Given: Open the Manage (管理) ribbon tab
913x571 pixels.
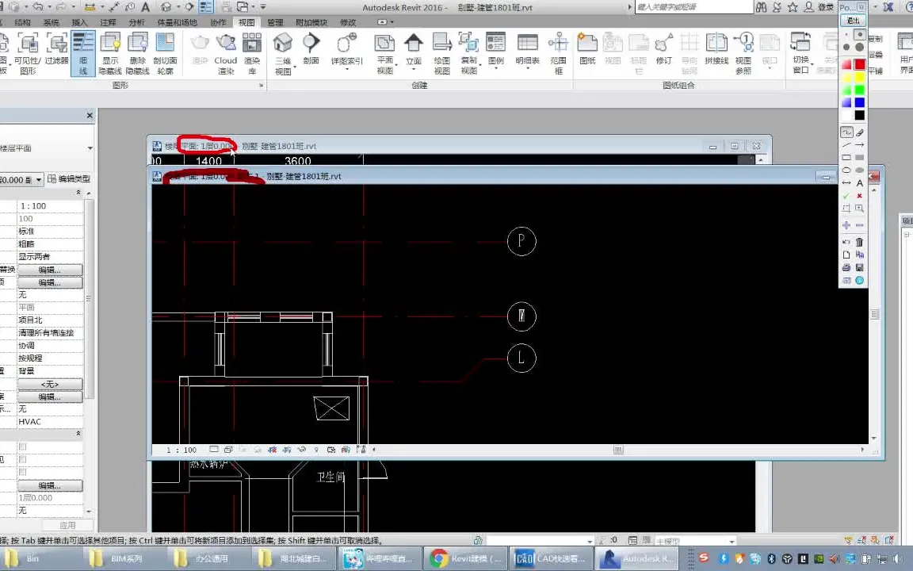Looking at the screenshot, I should [x=275, y=22].
